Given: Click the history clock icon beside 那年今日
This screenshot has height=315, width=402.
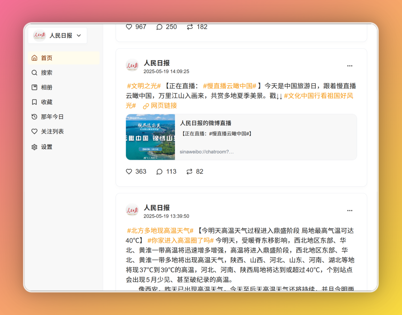Looking at the screenshot, I should [34, 117].
